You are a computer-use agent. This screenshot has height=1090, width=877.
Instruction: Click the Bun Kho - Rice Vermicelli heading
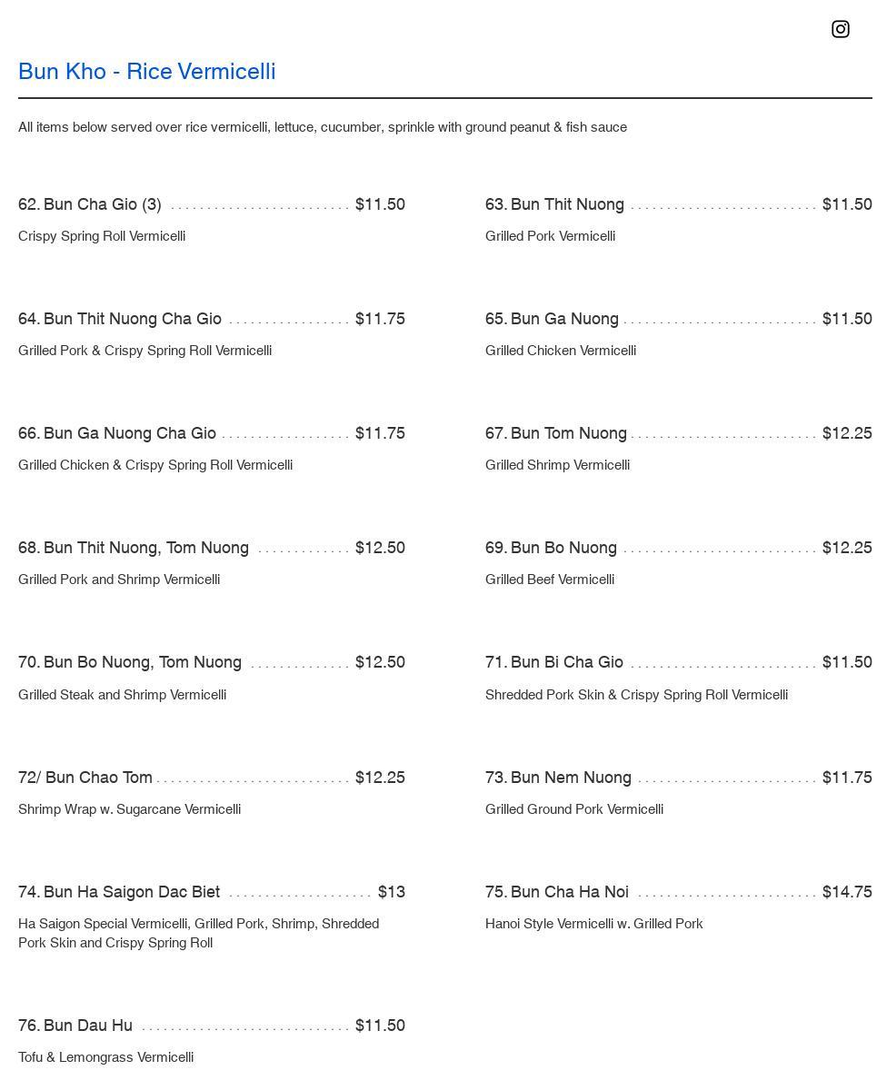146,72
